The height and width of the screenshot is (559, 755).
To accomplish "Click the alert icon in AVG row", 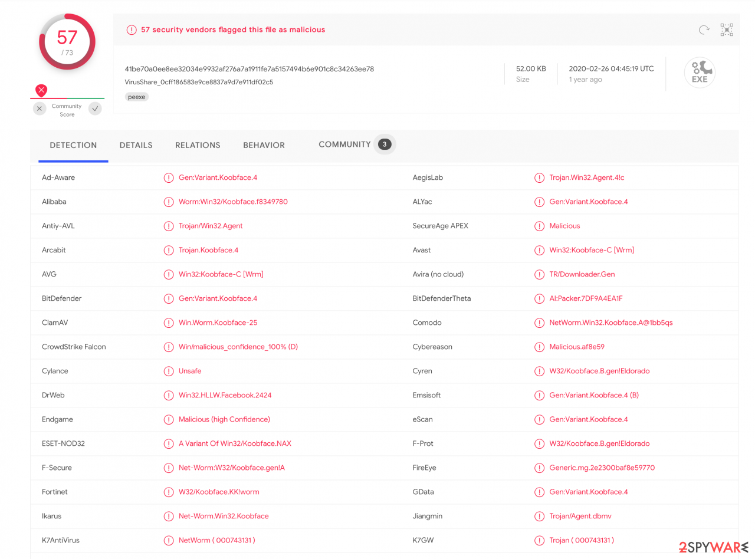I will [169, 274].
